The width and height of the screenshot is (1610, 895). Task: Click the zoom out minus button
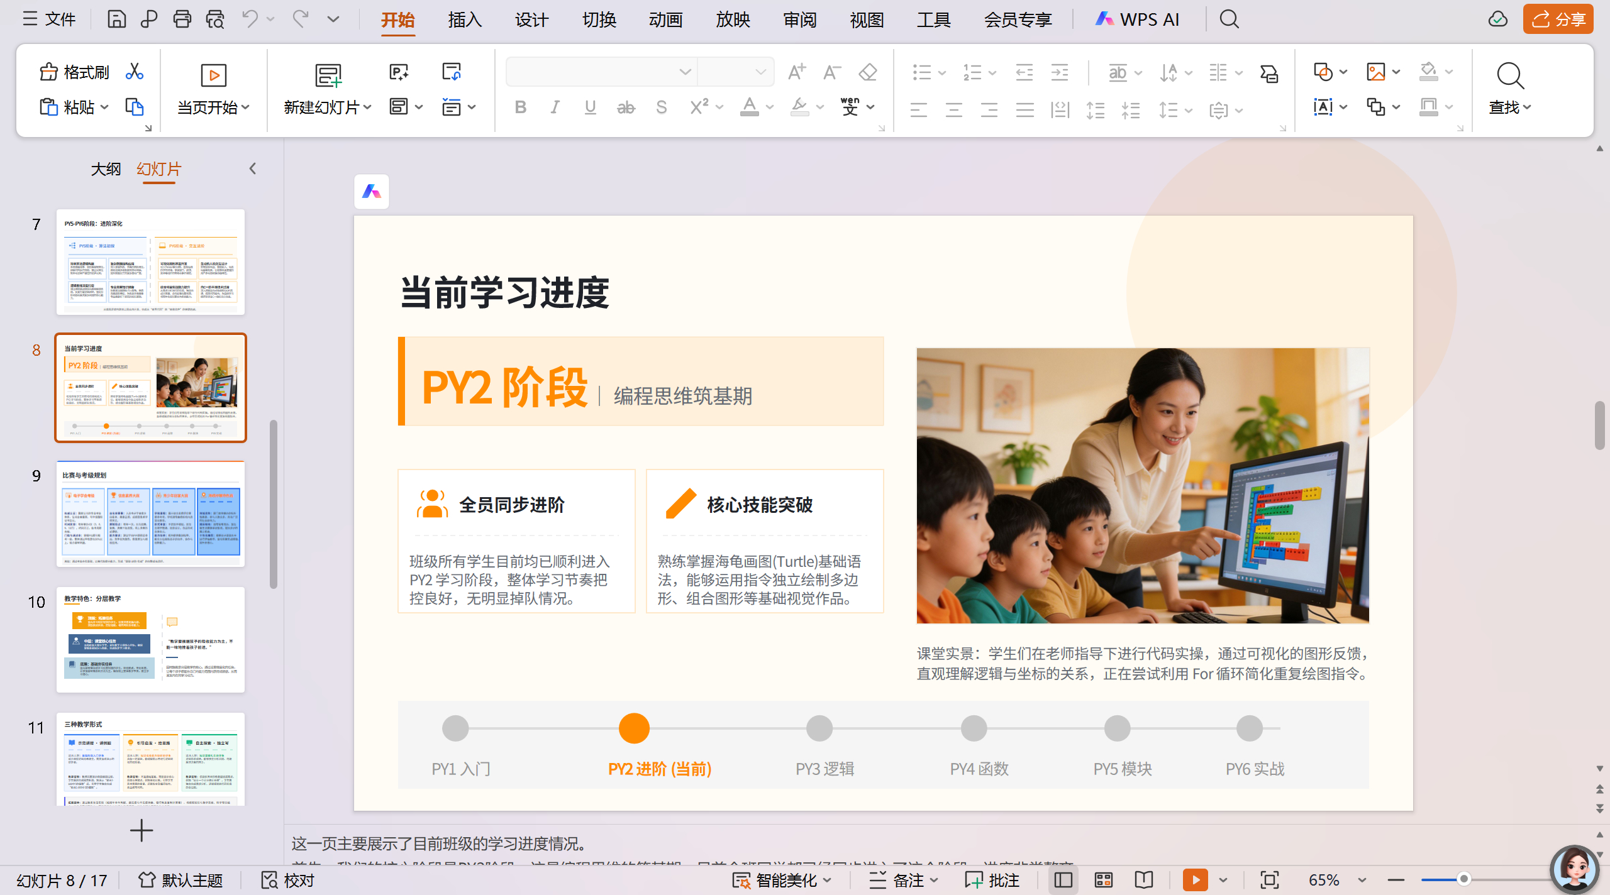1396,880
